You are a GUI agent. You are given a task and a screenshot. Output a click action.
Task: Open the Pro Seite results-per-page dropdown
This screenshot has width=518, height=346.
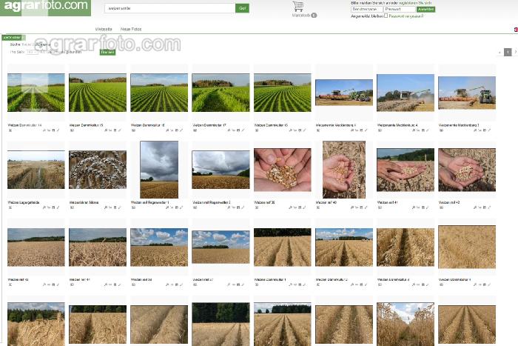32,52
